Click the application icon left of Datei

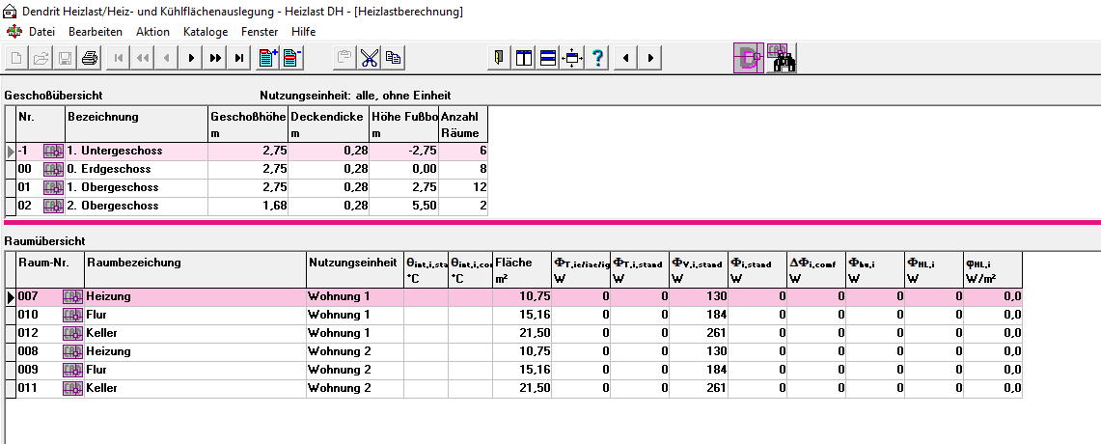14,32
